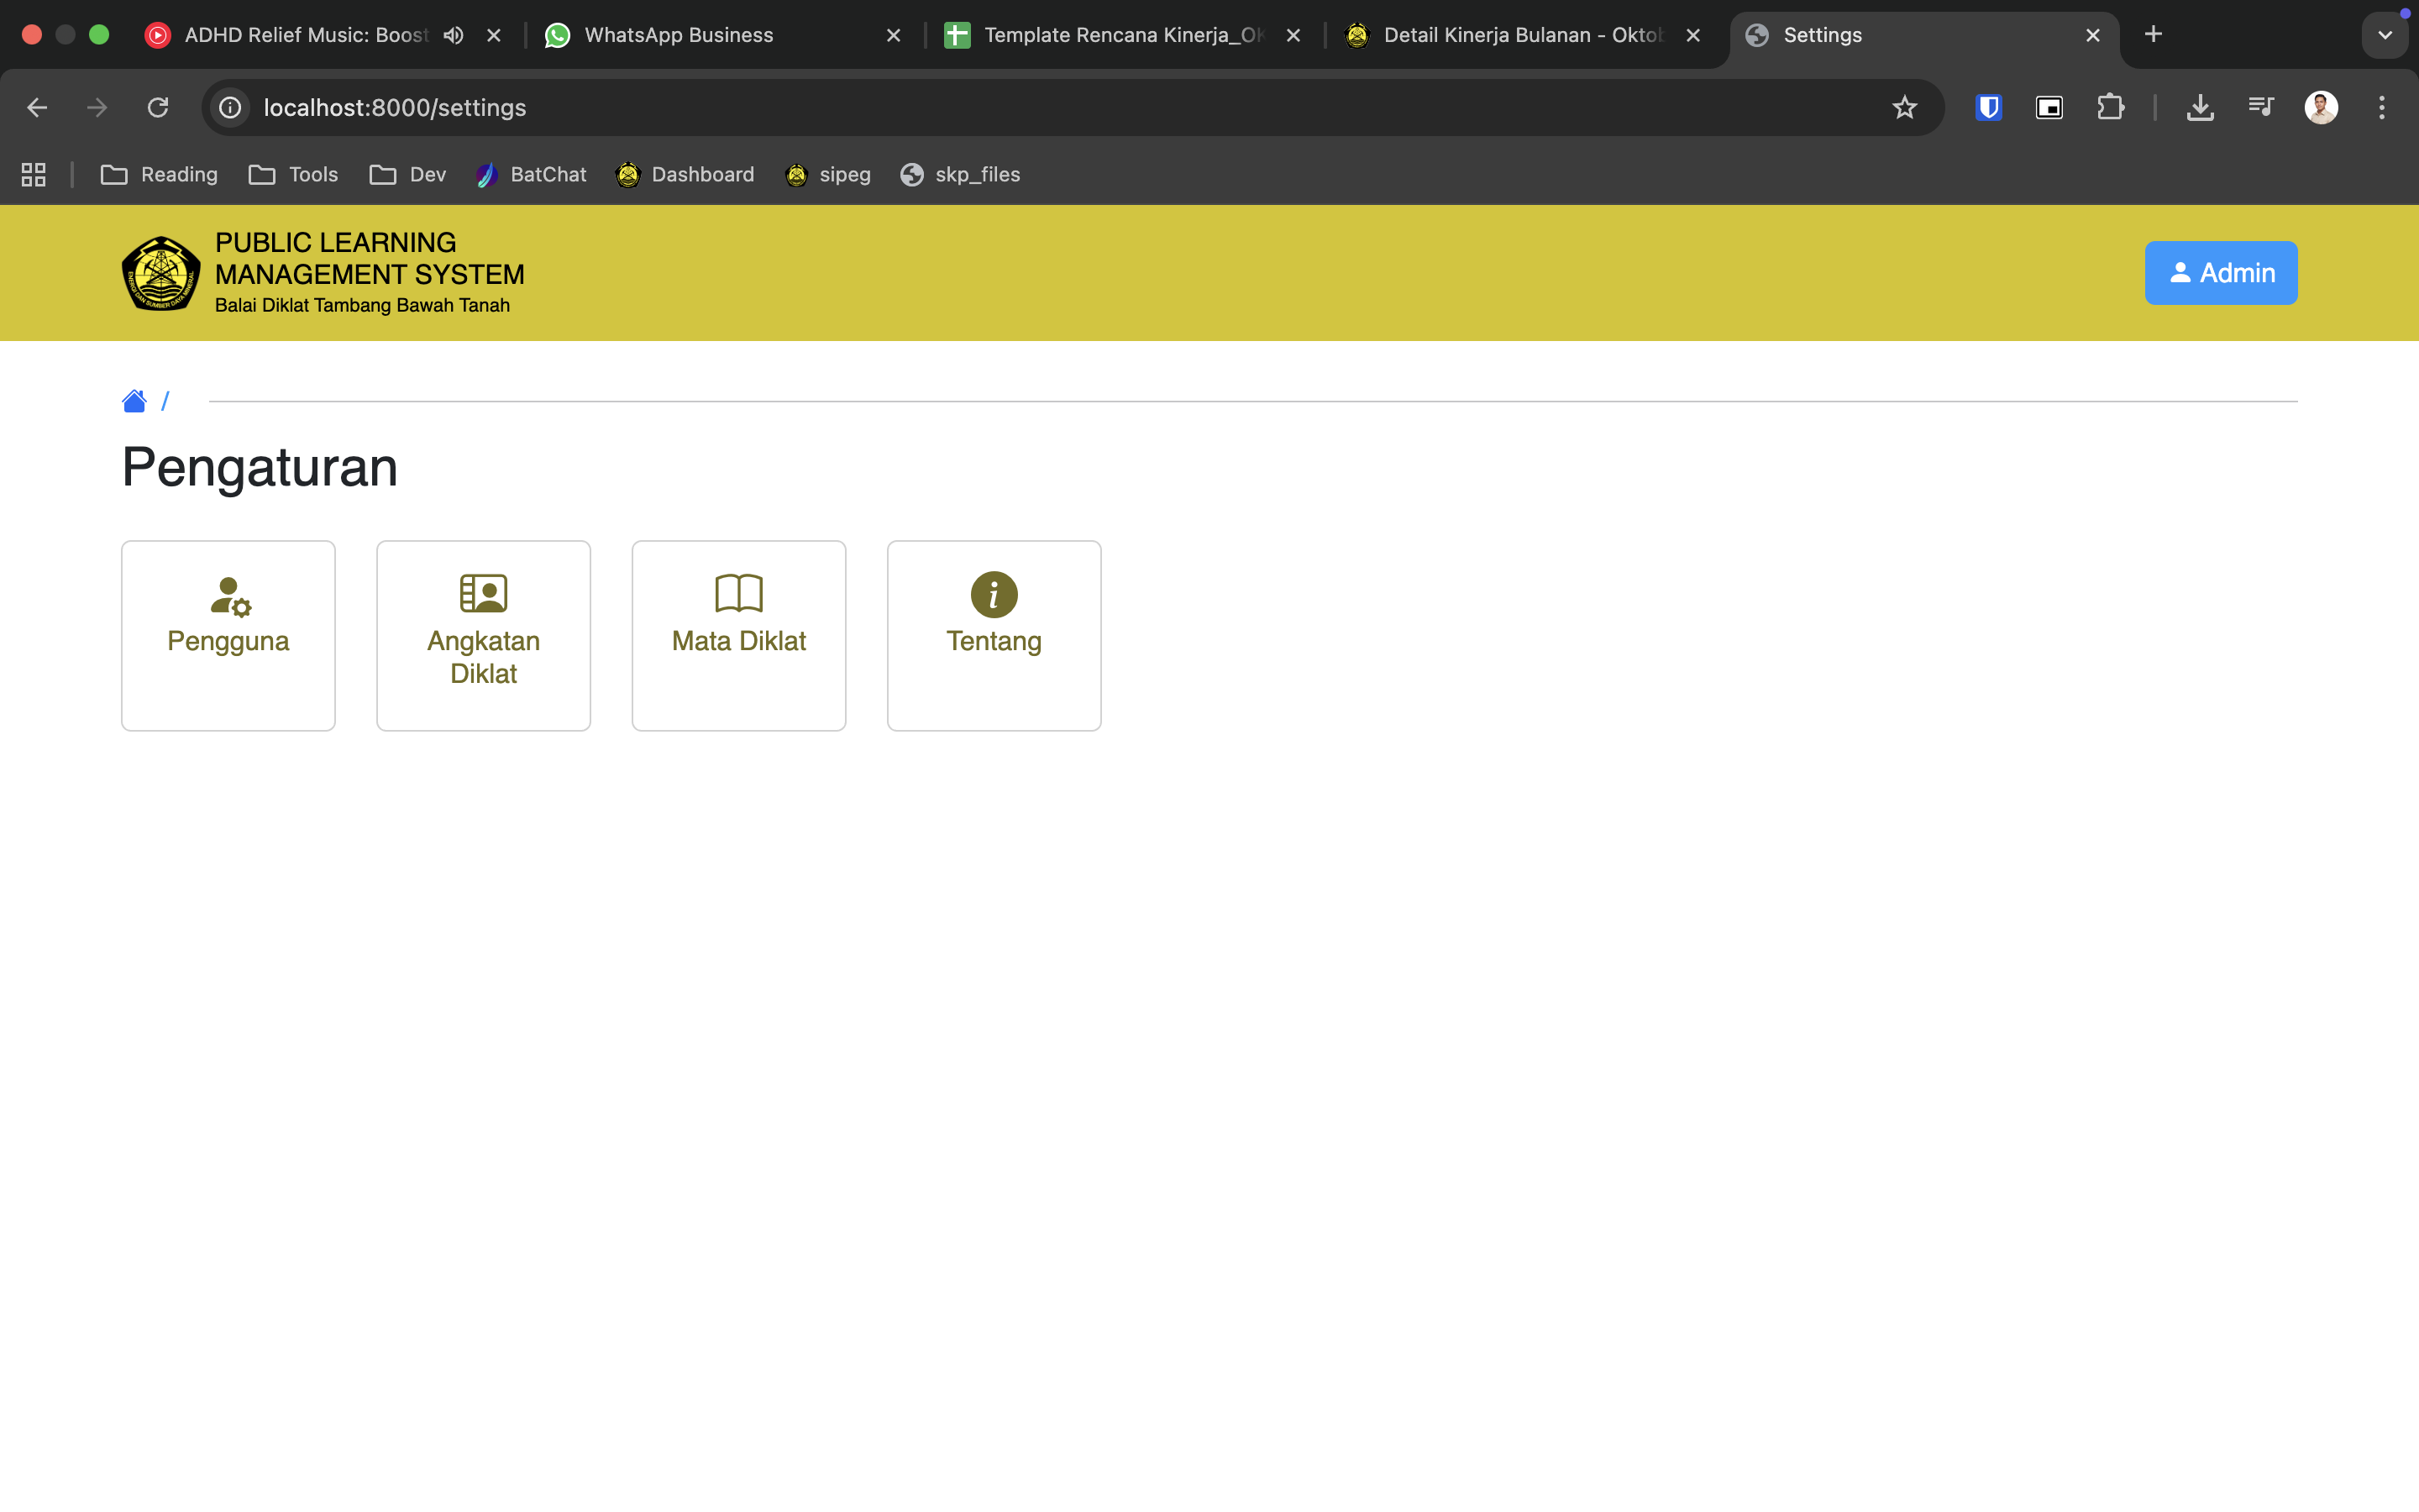The image size is (2419, 1512).
Task: Mute the ADHD Relief Music tab
Action: click(x=454, y=35)
